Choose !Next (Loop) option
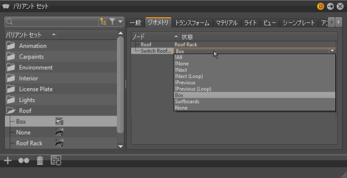Screen dimensions: 347x178 pos(254,77)
